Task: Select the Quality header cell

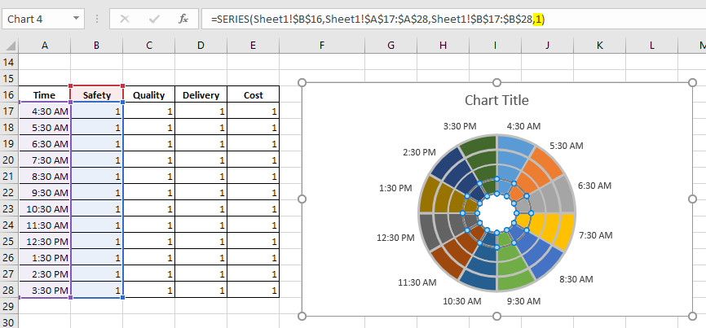Action: 148,95
